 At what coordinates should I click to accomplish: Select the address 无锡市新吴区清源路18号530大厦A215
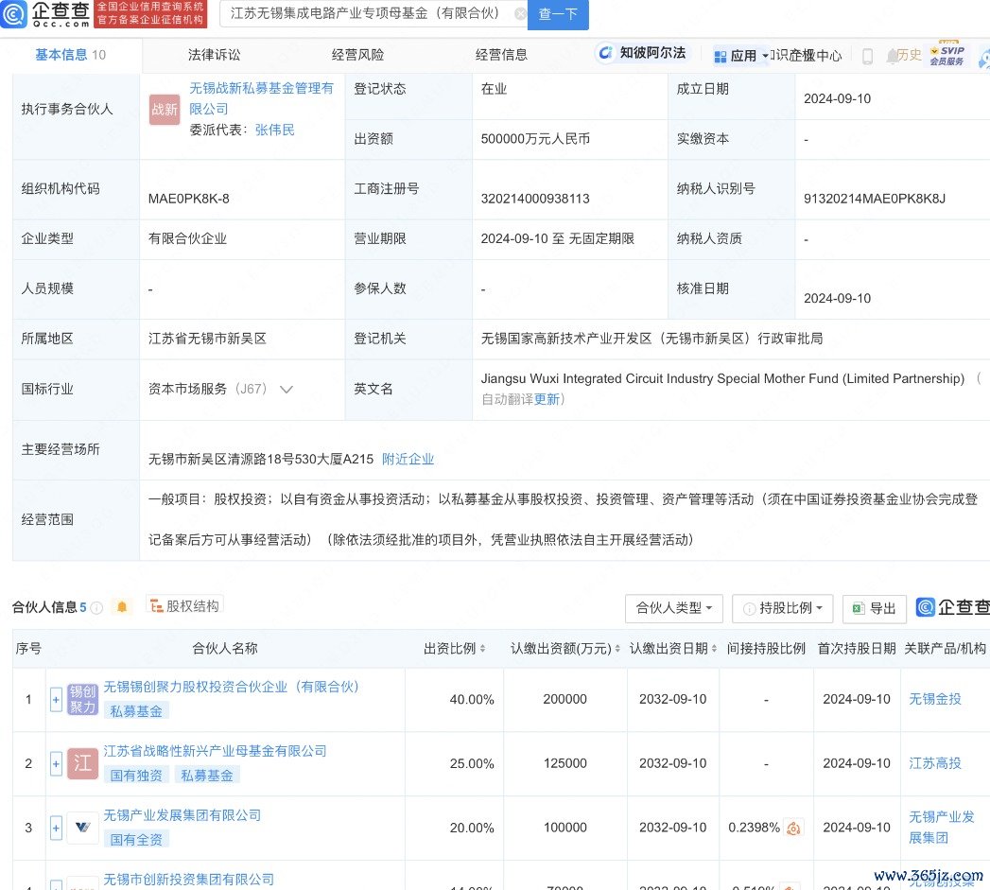[261, 460]
